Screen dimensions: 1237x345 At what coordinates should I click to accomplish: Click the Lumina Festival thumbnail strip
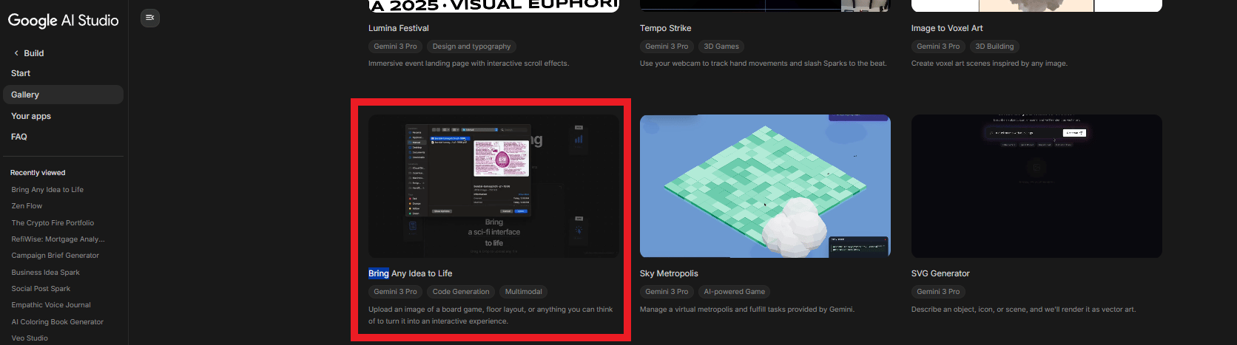click(493, 6)
